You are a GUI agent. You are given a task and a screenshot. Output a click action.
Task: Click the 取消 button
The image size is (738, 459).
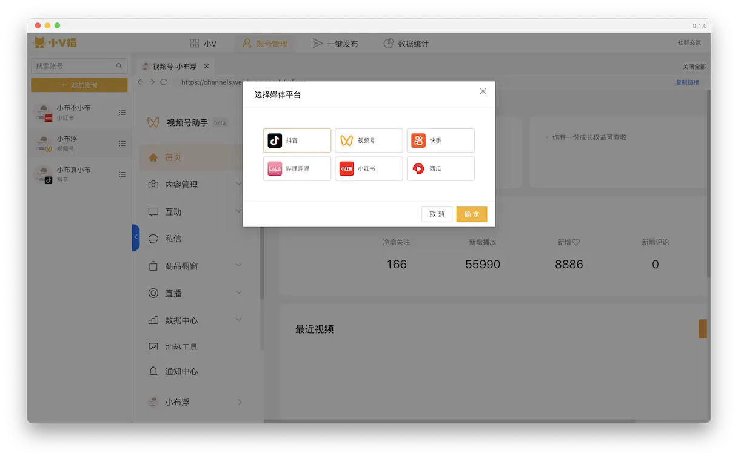[x=437, y=214]
